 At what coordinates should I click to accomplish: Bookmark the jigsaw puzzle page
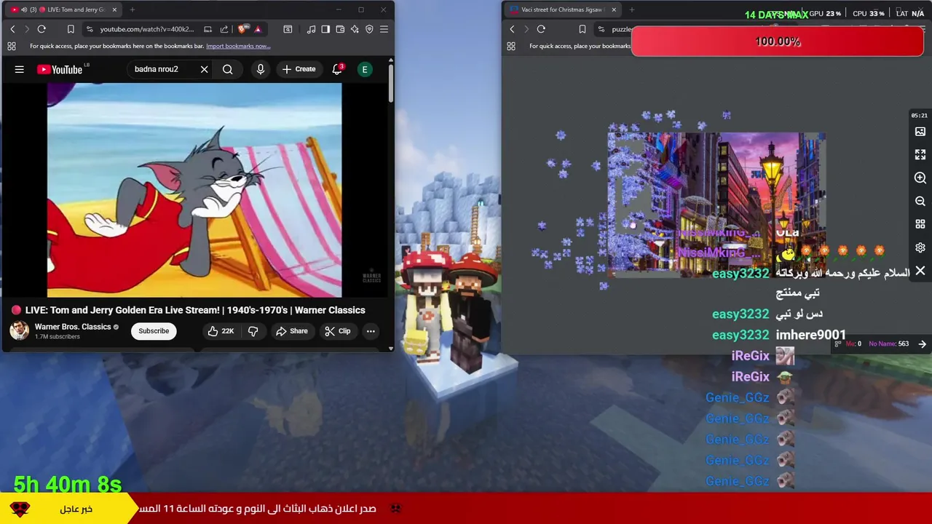click(582, 29)
